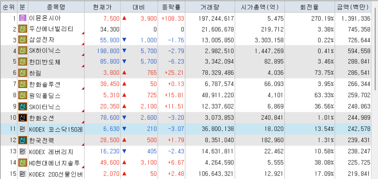Click the 신 badge icon beside 하림
The width and height of the screenshot is (378, 179).
tap(22, 72)
